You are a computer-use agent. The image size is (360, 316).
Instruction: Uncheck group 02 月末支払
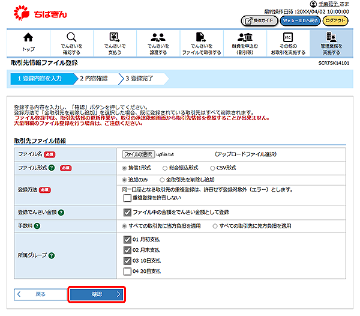tap(127, 250)
